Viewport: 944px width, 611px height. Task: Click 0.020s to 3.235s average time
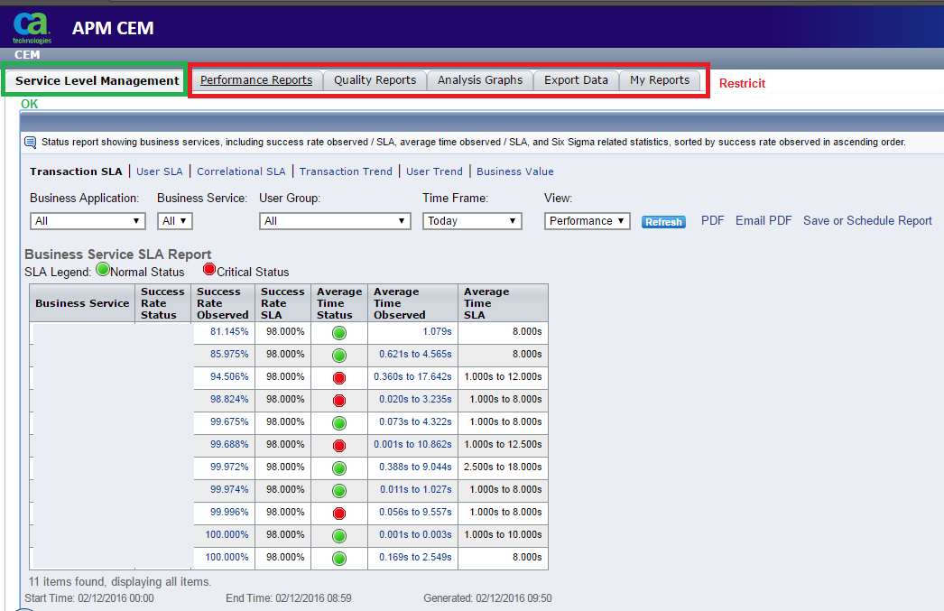(415, 399)
